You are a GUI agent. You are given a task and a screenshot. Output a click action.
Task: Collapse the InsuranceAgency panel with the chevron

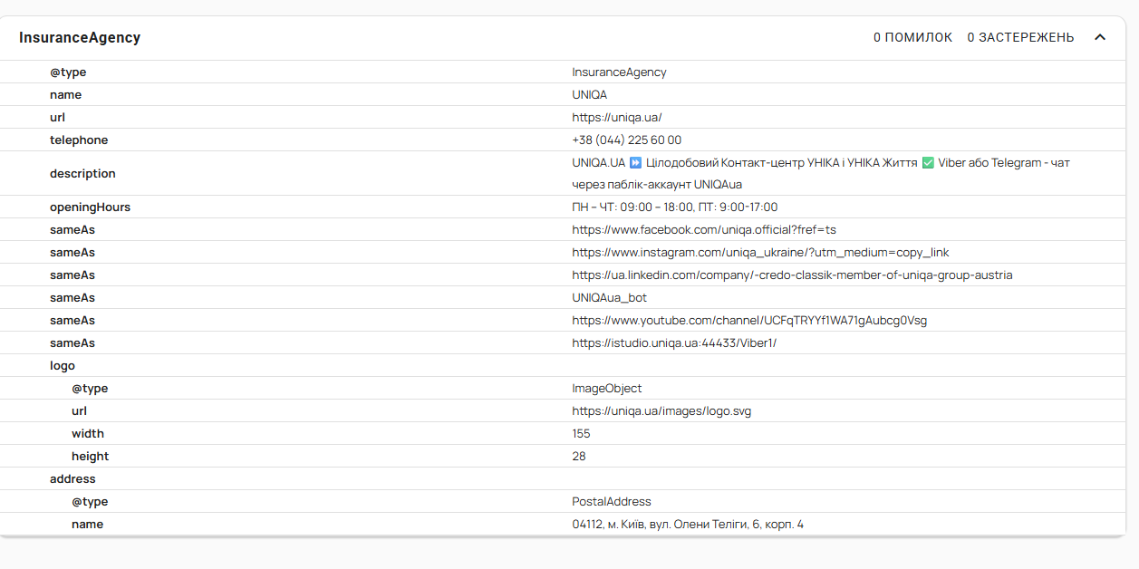point(1100,37)
